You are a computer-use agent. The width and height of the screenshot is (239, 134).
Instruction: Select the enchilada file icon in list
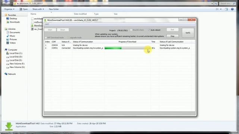(32, 19)
